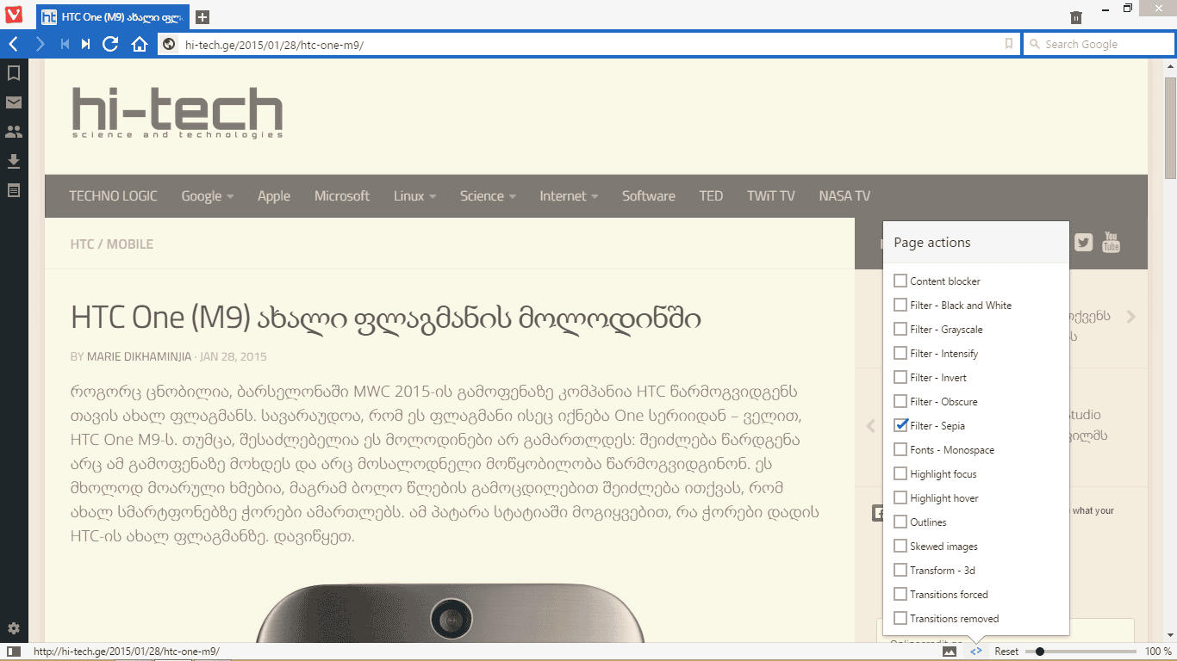Reload the current page

tap(110, 44)
